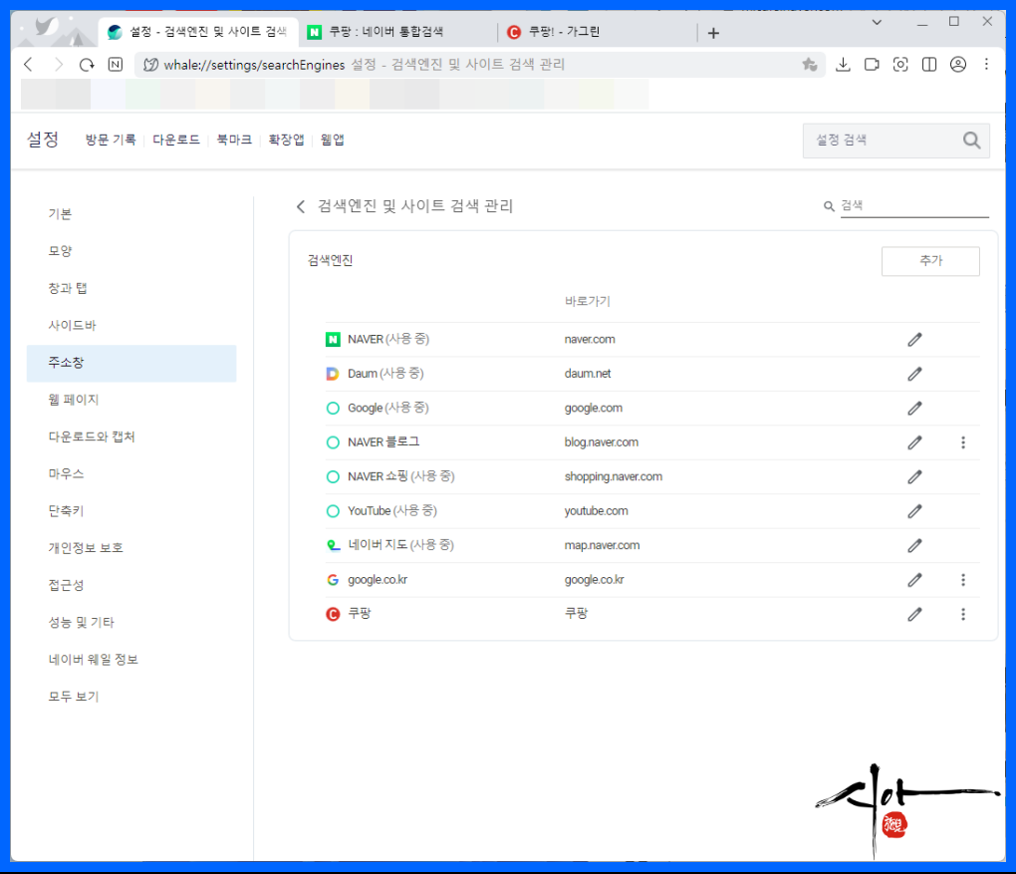Open more options for google.co.kr
Image resolution: width=1016 pixels, height=874 pixels.
tap(963, 580)
